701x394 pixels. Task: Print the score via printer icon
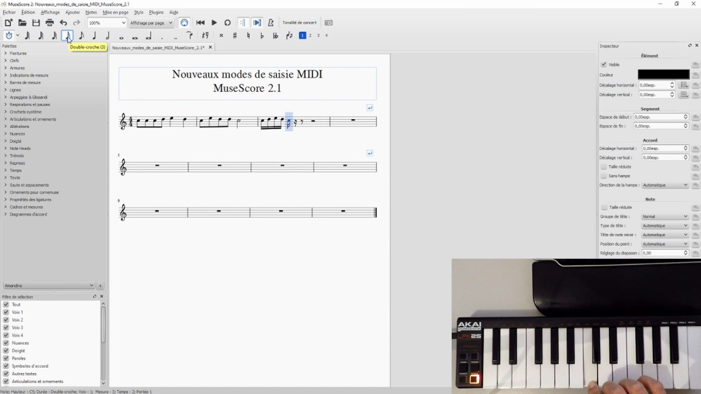point(50,22)
